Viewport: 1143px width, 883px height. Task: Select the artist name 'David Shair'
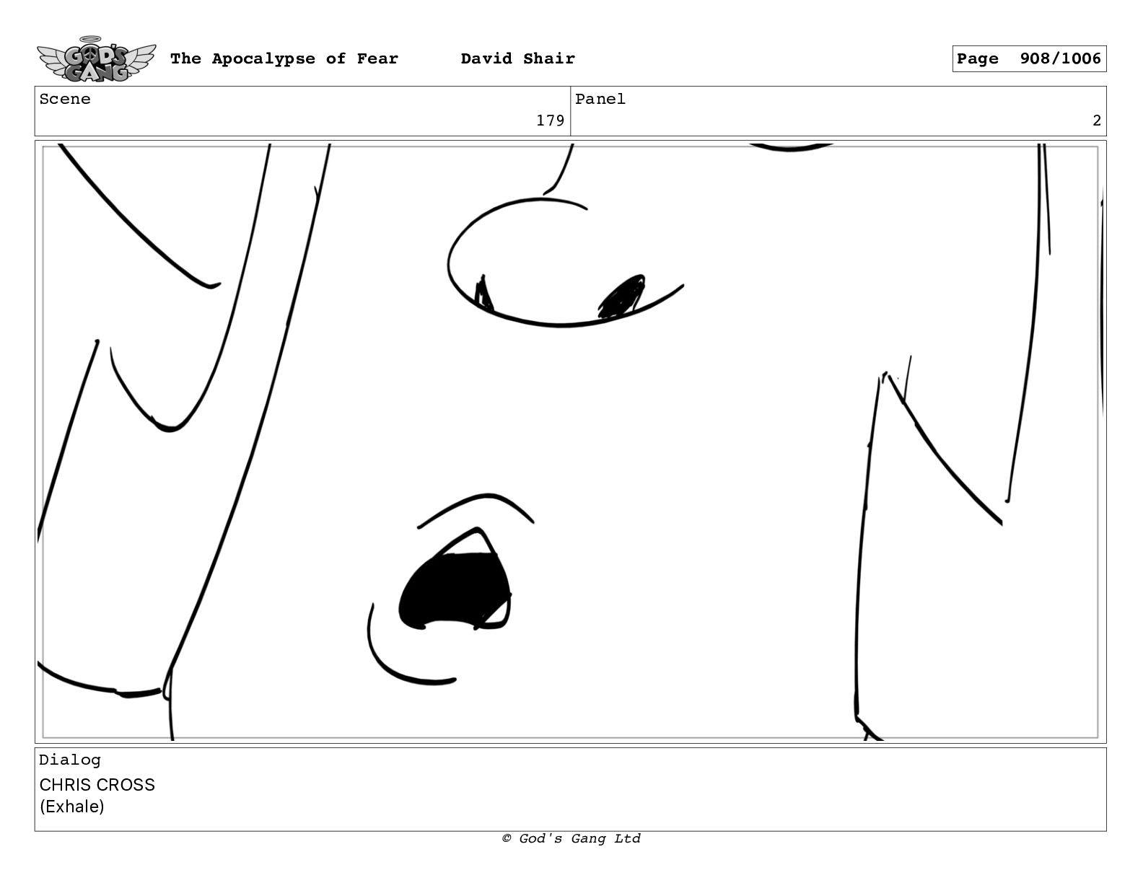[x=518, y=58]
